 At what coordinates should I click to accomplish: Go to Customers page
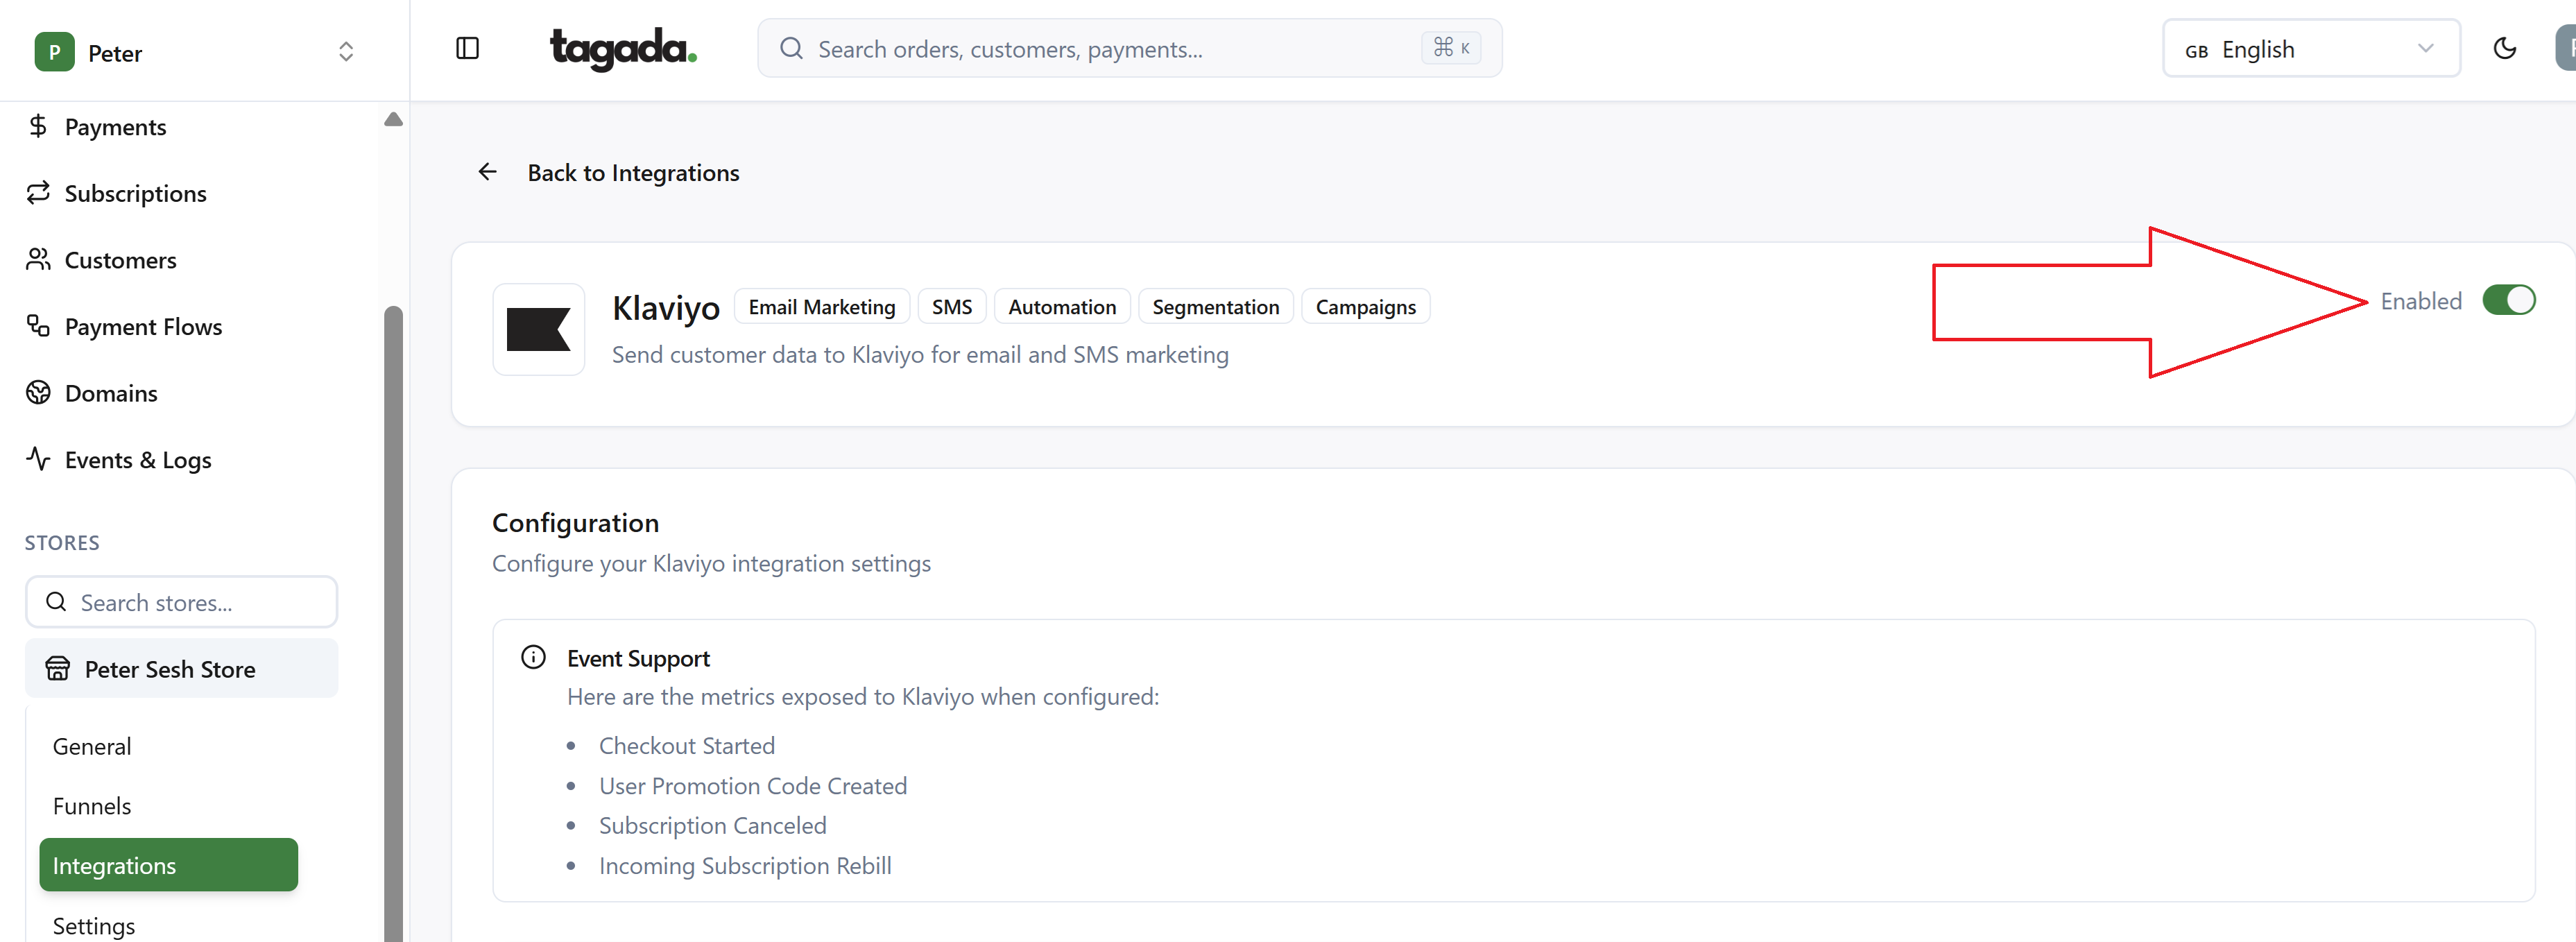tap(120, 260)
